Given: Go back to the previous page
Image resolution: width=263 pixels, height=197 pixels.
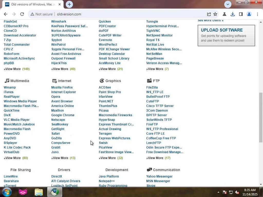Looking at the screenshot, I should point(6,14).
